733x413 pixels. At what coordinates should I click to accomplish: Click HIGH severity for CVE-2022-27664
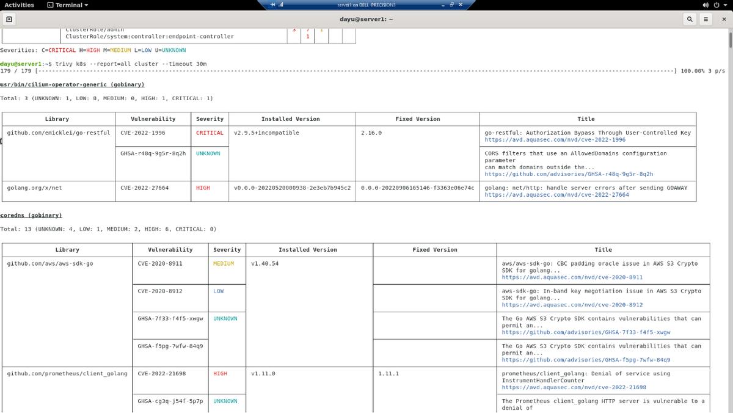203,188
